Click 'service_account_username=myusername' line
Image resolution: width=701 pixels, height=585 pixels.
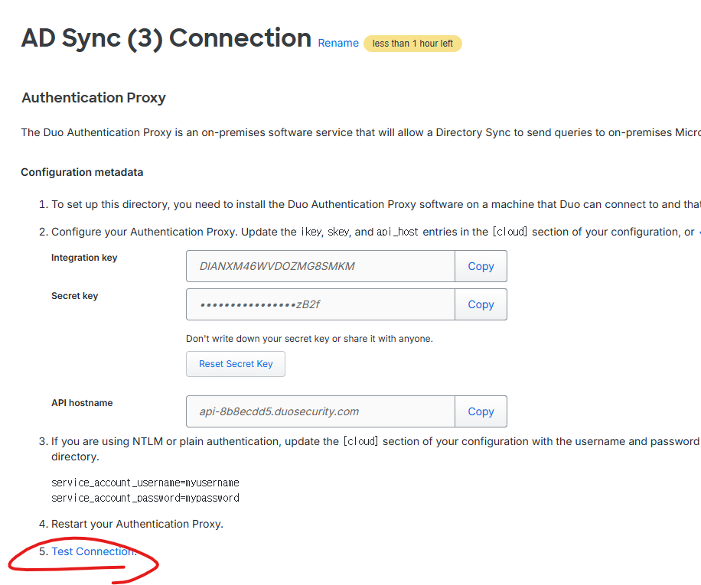tap(145, 483)
